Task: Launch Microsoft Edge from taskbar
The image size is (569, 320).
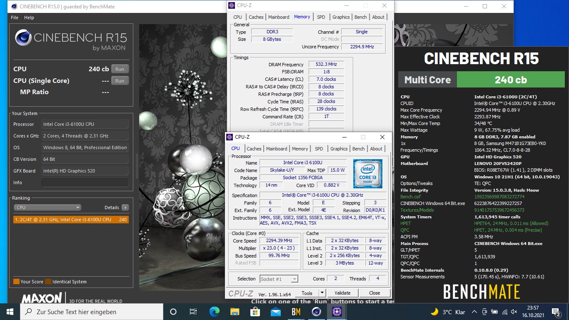Action: 214,312
